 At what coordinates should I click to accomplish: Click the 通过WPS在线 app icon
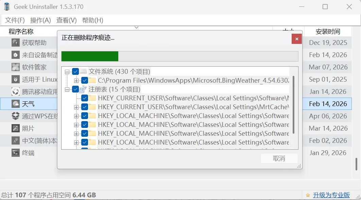pyautogui.click(x=15, y=116)
